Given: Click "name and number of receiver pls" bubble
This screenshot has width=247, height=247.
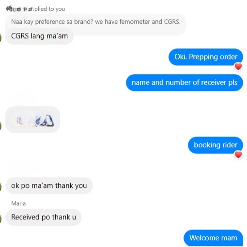Looking at the screenshot, I should coord(185,82).
